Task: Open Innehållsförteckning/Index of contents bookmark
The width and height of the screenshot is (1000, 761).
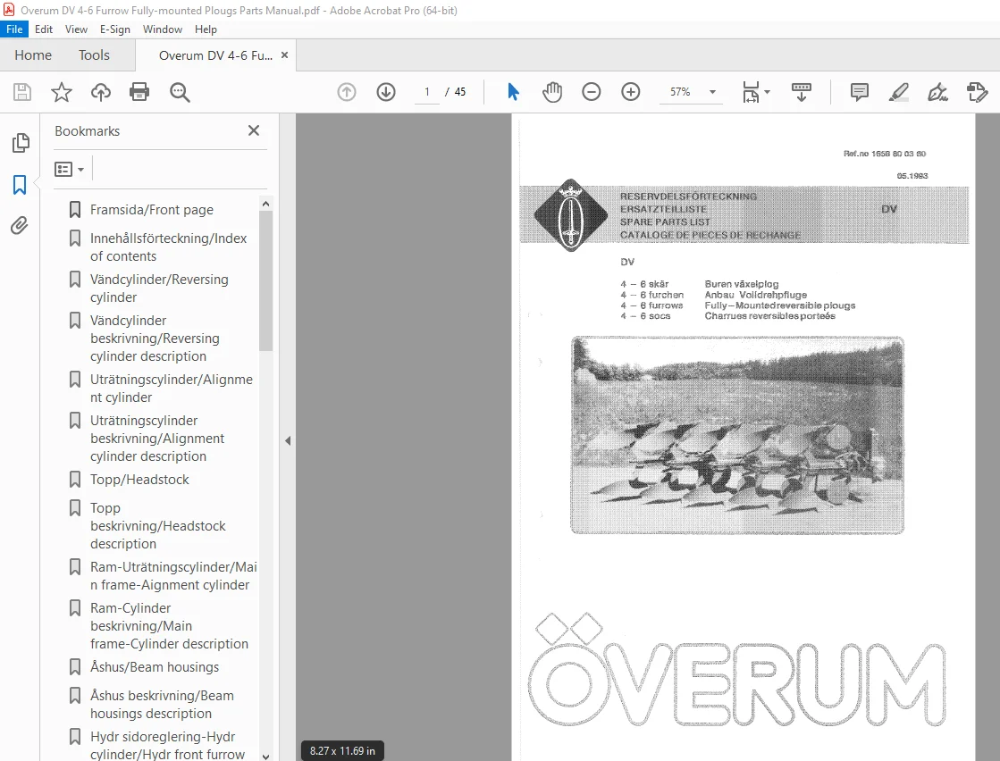Action: pos(168,247)
